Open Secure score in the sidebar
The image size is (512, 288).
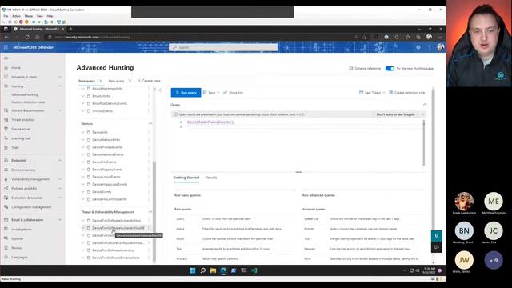21,129
